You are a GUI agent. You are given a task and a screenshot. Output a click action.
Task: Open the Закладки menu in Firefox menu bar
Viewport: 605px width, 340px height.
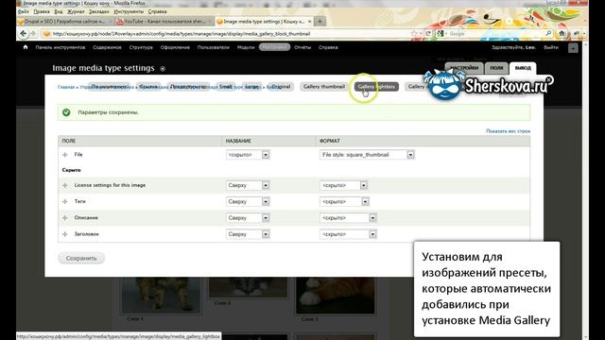point(98,11)
